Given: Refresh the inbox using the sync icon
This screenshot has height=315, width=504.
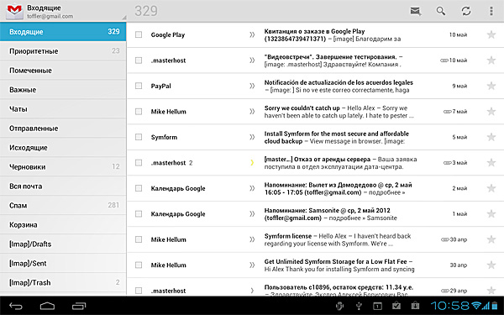Looking at the screenshot, I should point(466,11).
